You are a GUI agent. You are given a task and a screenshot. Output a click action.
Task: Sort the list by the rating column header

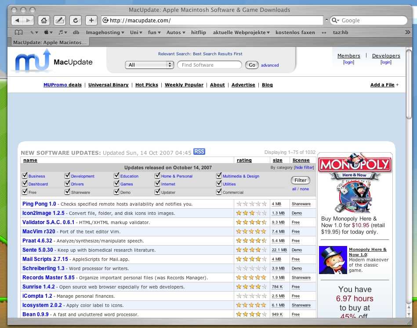click(x=244, y=160)
